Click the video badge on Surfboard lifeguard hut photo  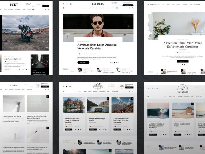pyautogui.click(x=192, y=104)
